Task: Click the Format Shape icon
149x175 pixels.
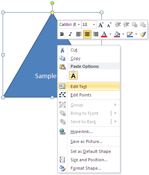Action: 62,168
